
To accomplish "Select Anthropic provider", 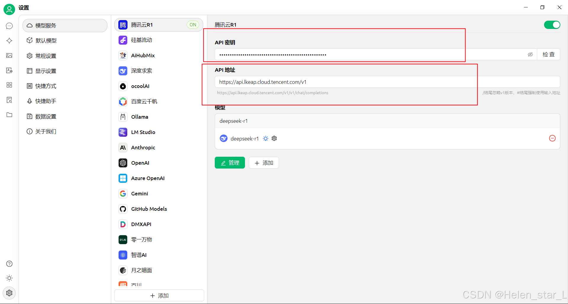I will (x=159, y=148).
